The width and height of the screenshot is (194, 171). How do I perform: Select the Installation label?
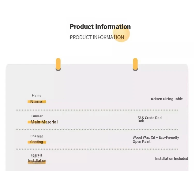pyautogui.click(x=37, y=161)
